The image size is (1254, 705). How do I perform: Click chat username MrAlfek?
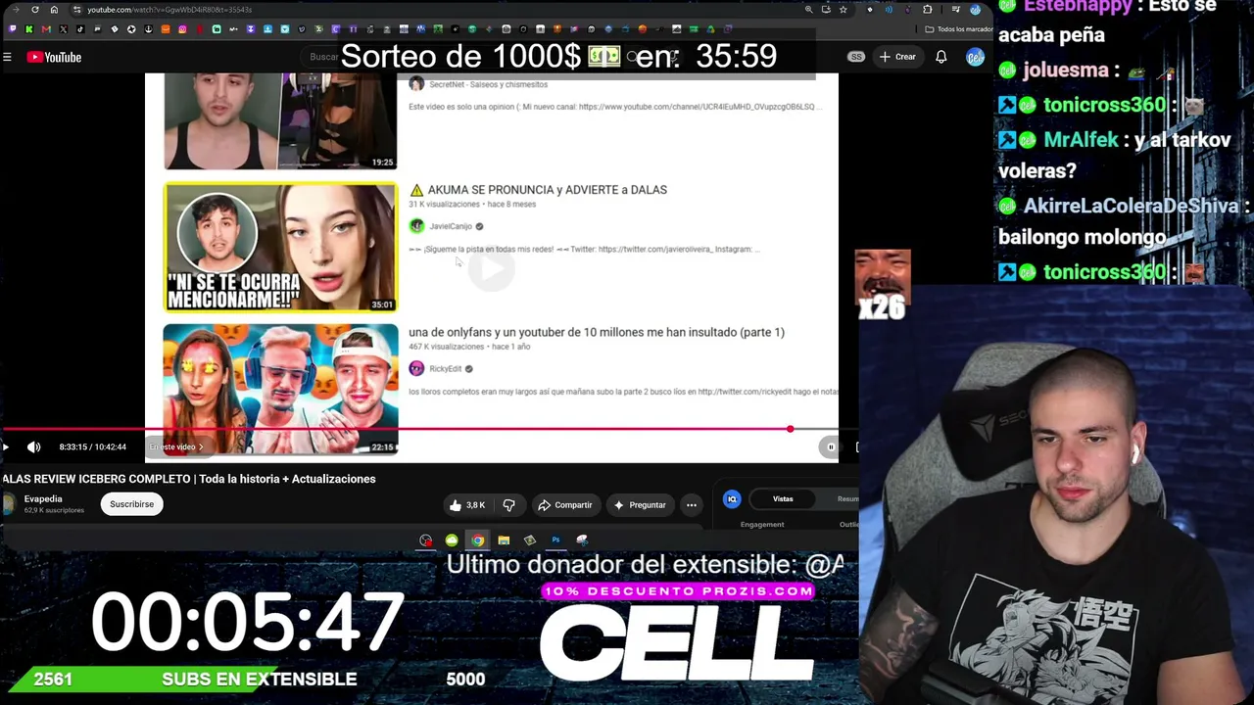[1082, 140]
